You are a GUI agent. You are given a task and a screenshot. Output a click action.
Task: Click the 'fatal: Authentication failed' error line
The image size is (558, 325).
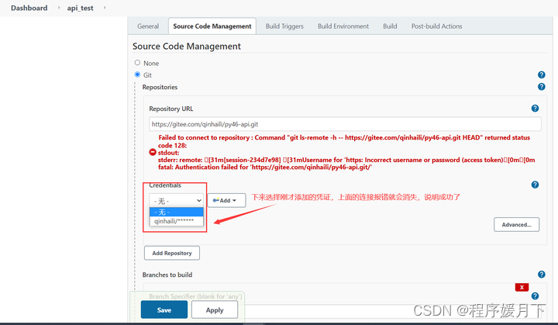(x=265, y=167)
